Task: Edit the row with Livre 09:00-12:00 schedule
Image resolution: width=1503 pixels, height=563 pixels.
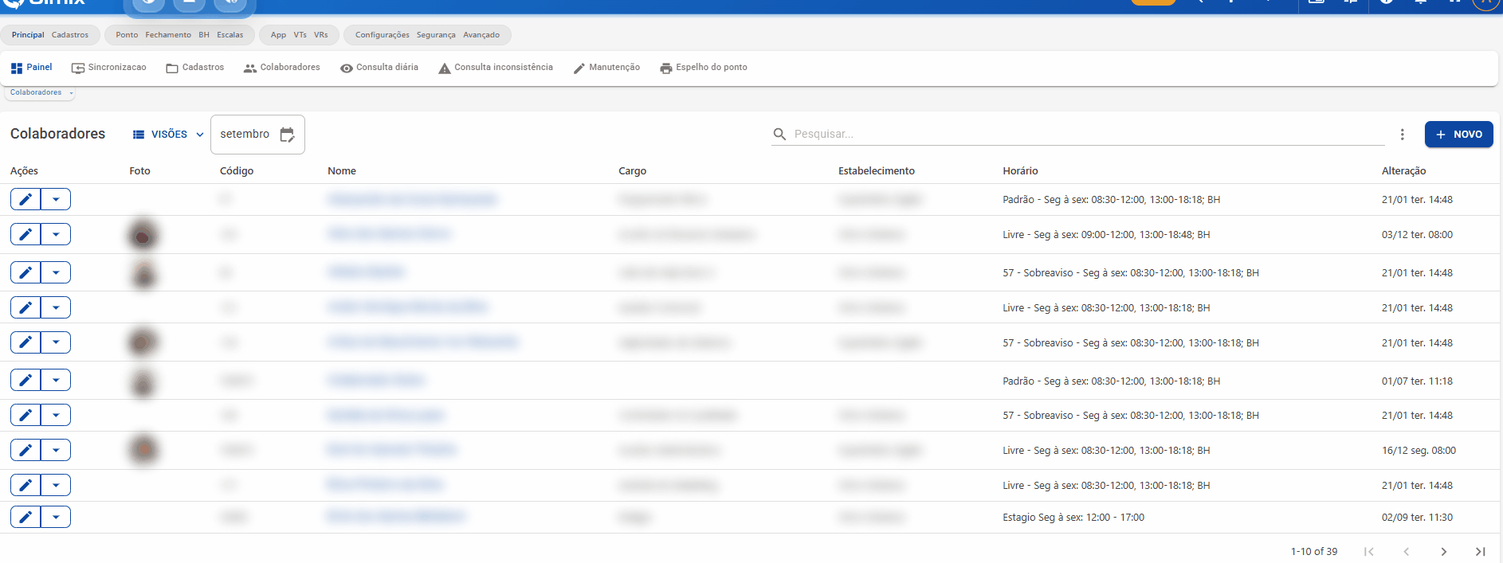Action: click(26, 234)
